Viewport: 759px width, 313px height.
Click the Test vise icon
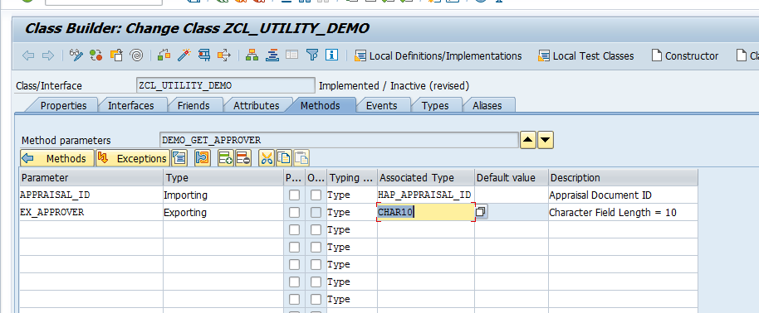204,55
